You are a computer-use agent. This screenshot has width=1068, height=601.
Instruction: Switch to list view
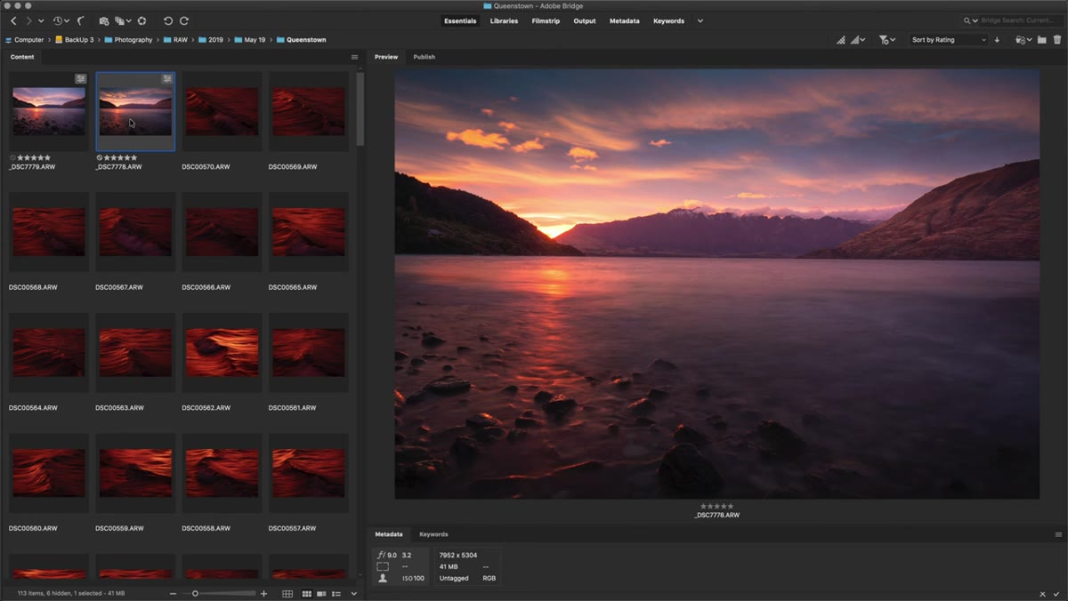pyautogui.click(x=336, y=593)
